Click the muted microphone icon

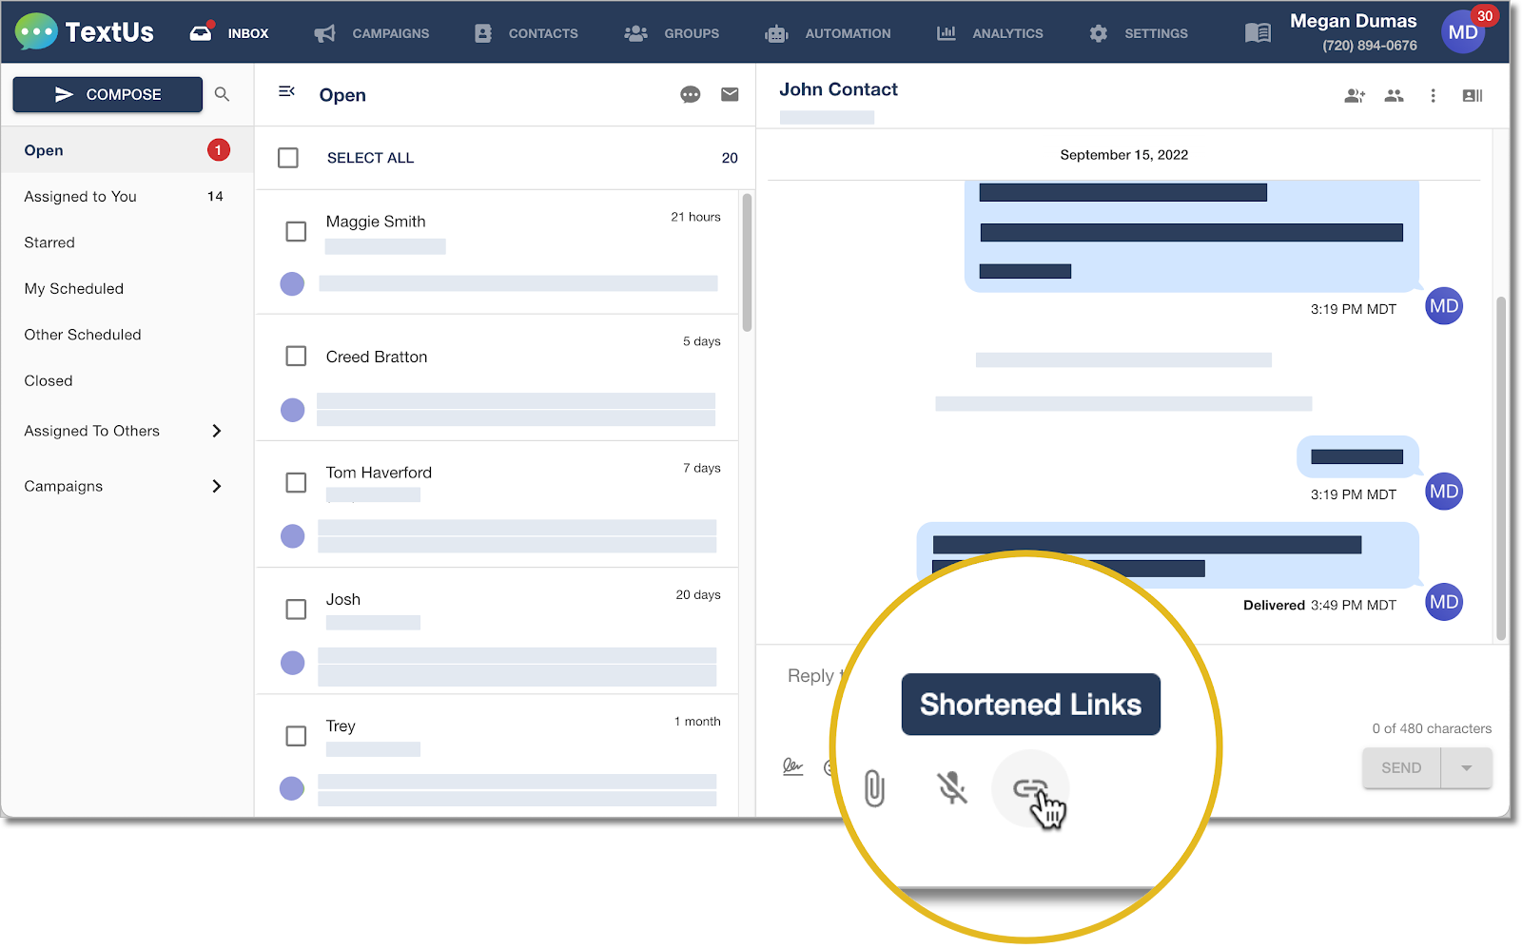point(952,787)
